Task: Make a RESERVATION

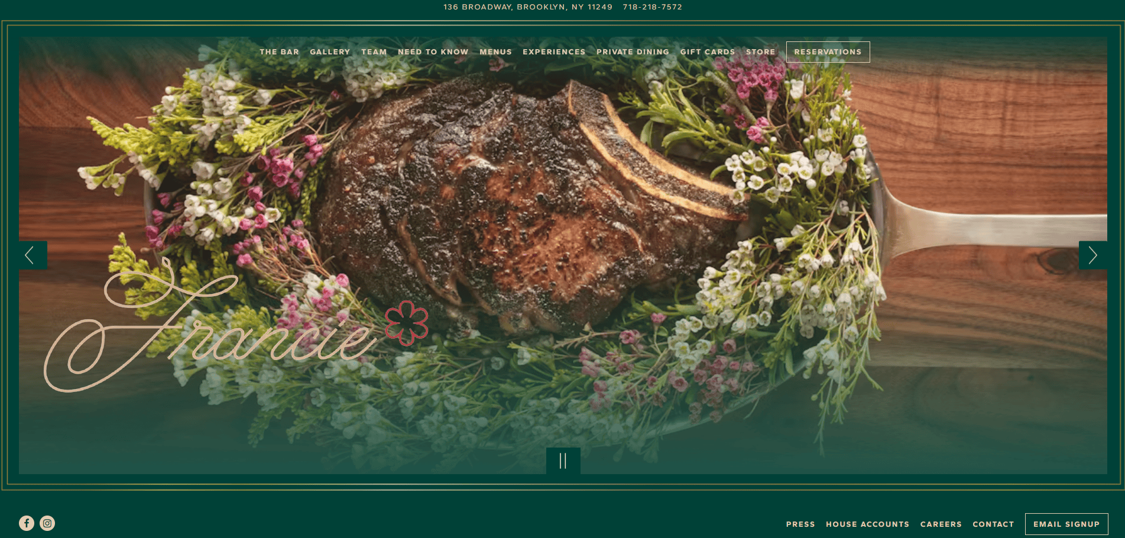Action: (x=828, y=52)
